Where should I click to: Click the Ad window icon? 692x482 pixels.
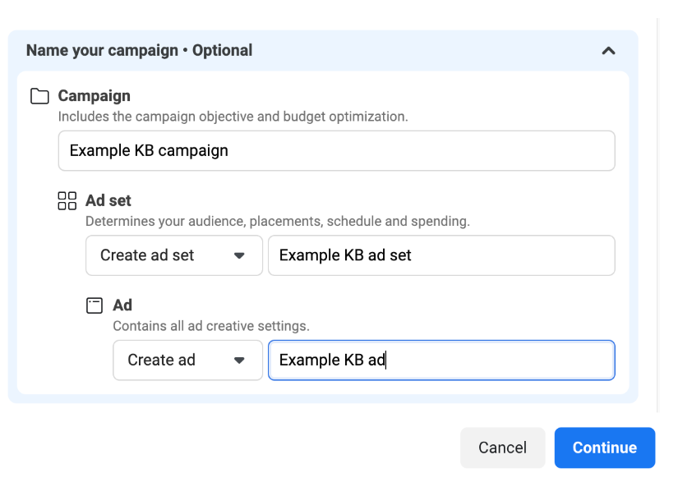click(x=95, y=305)
